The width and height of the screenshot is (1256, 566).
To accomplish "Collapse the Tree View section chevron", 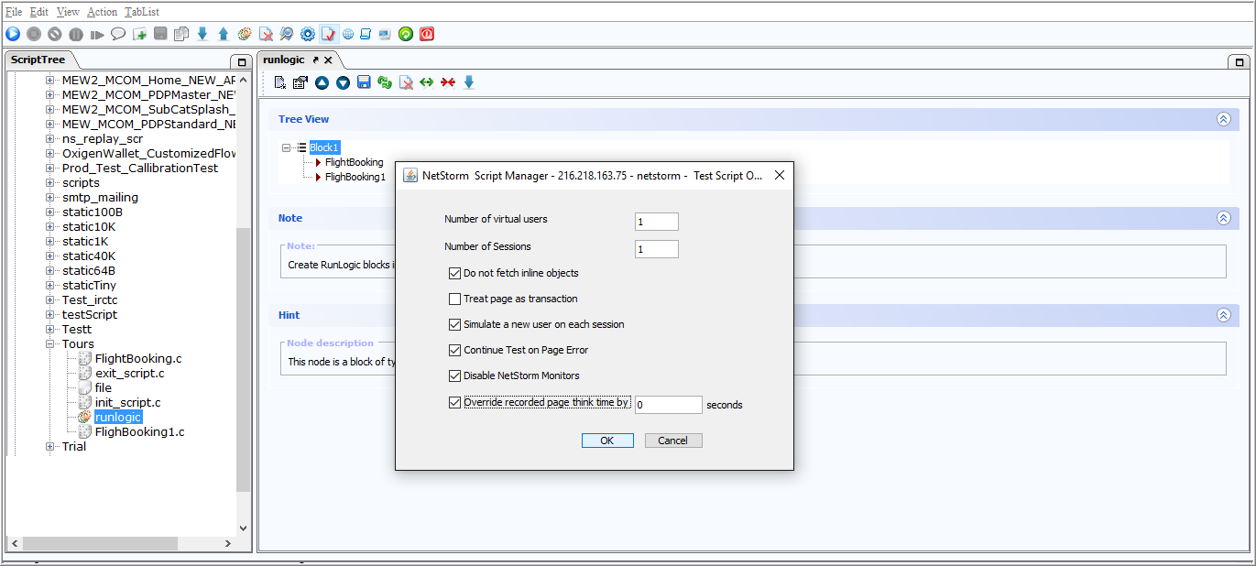I will [1223, 119].
